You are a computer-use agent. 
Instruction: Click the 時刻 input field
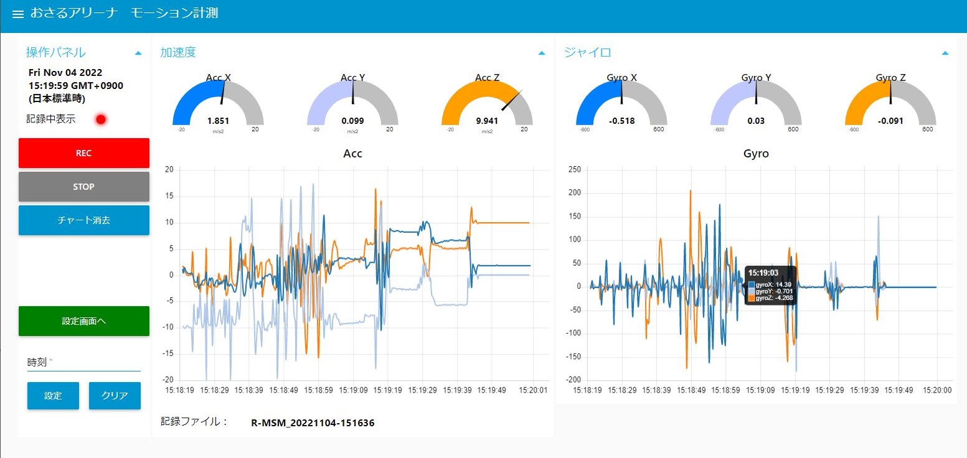pos(84,362)
